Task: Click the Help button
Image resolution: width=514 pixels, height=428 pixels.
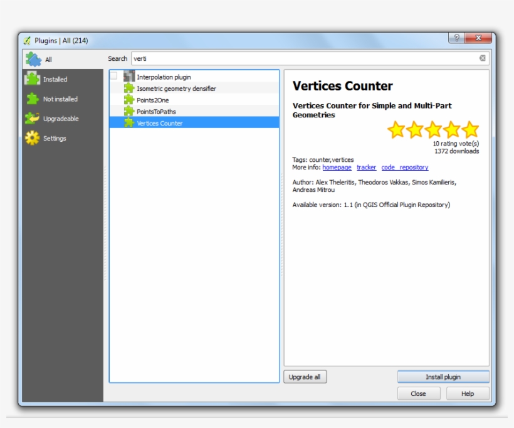Action: coord(468,393)
